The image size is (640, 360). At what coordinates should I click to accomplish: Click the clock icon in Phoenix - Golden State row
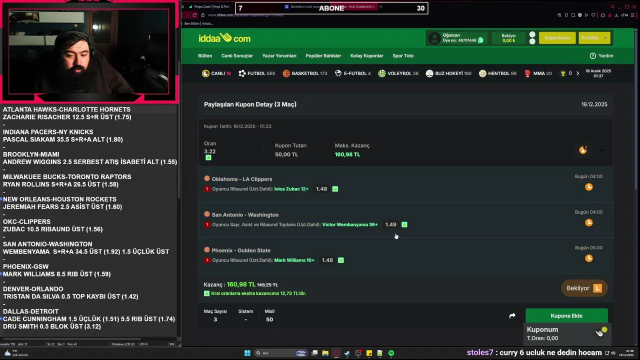[x=589, y=258]
